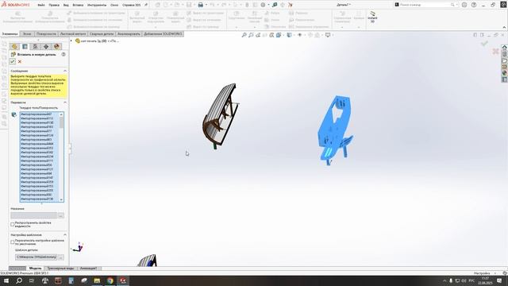
Task: Open the Правка menu
Action: tap(54, 6)
